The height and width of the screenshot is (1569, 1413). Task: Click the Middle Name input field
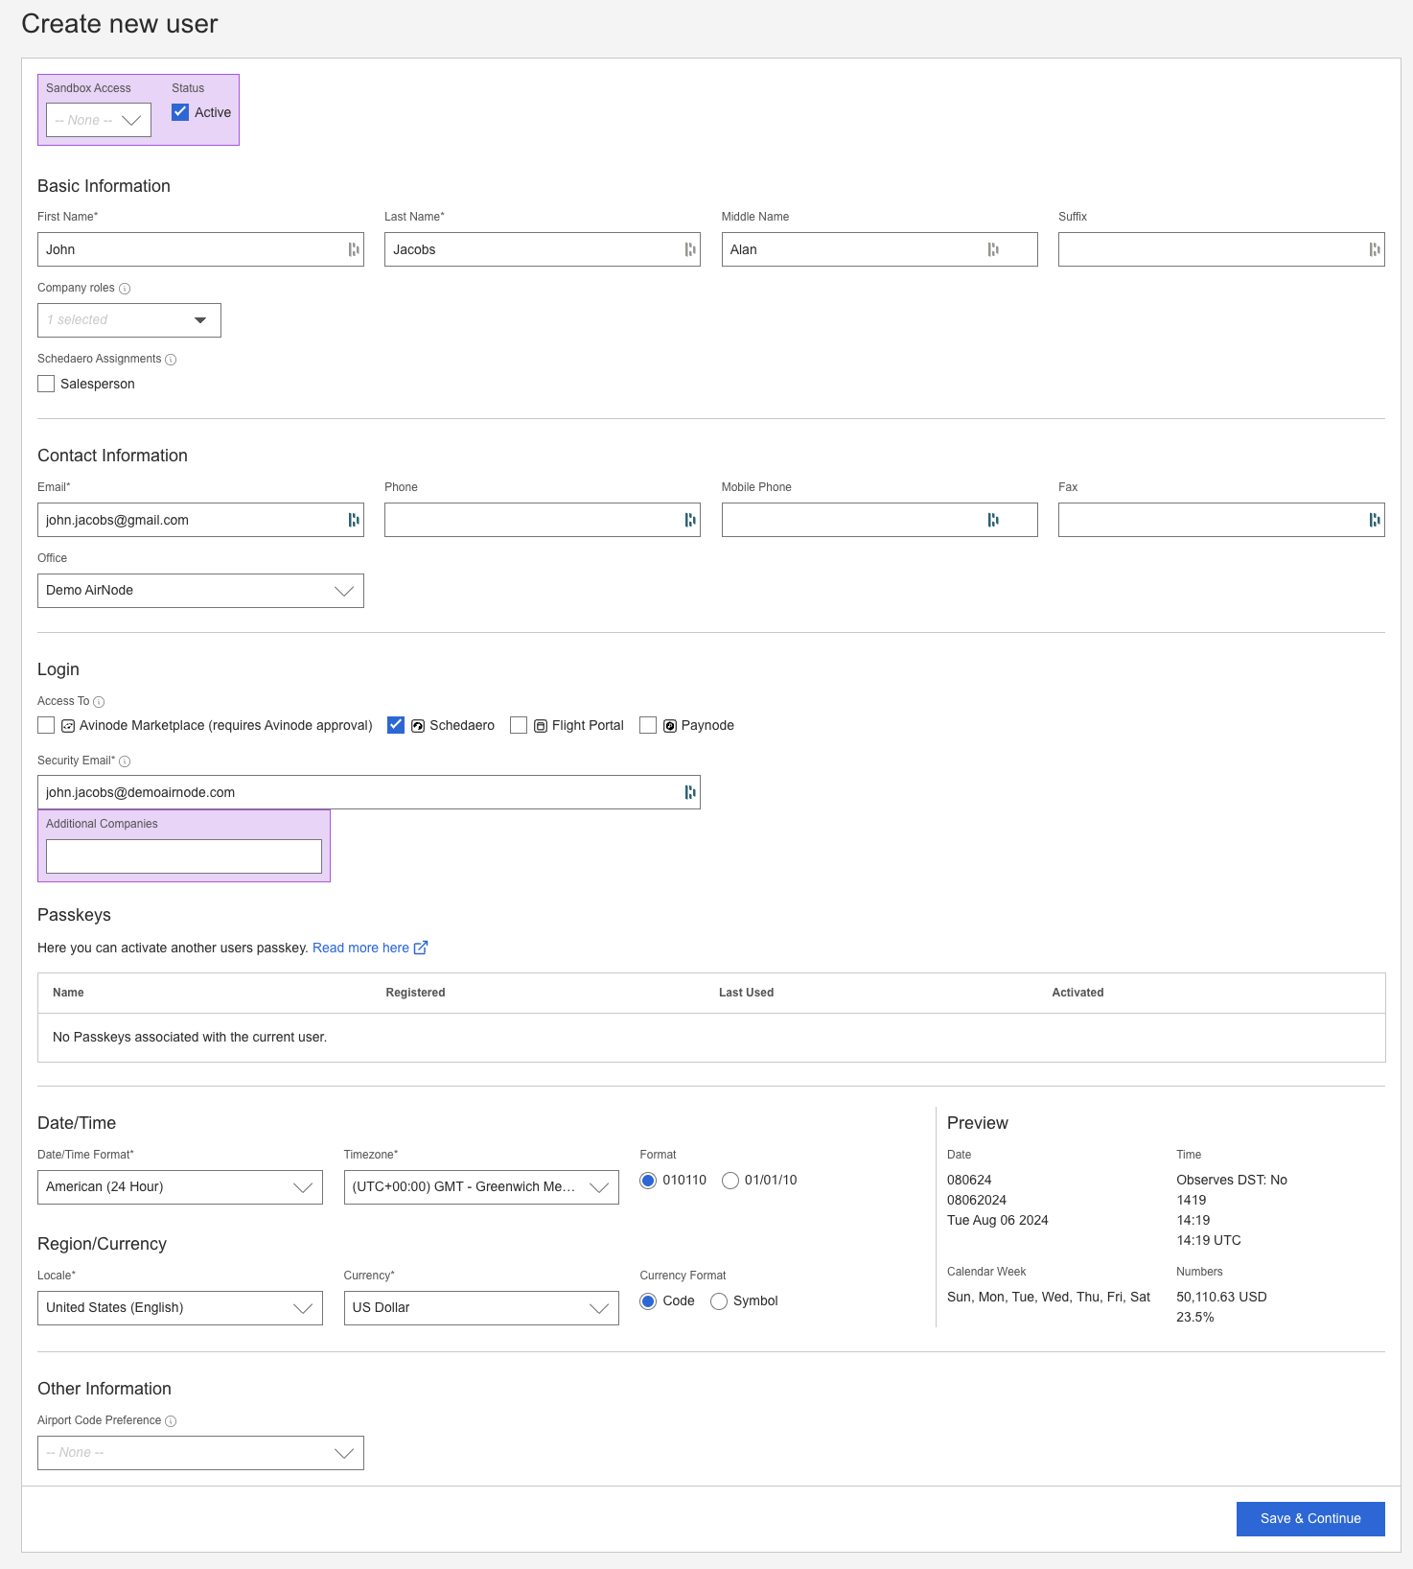click(x=879, y=249)
